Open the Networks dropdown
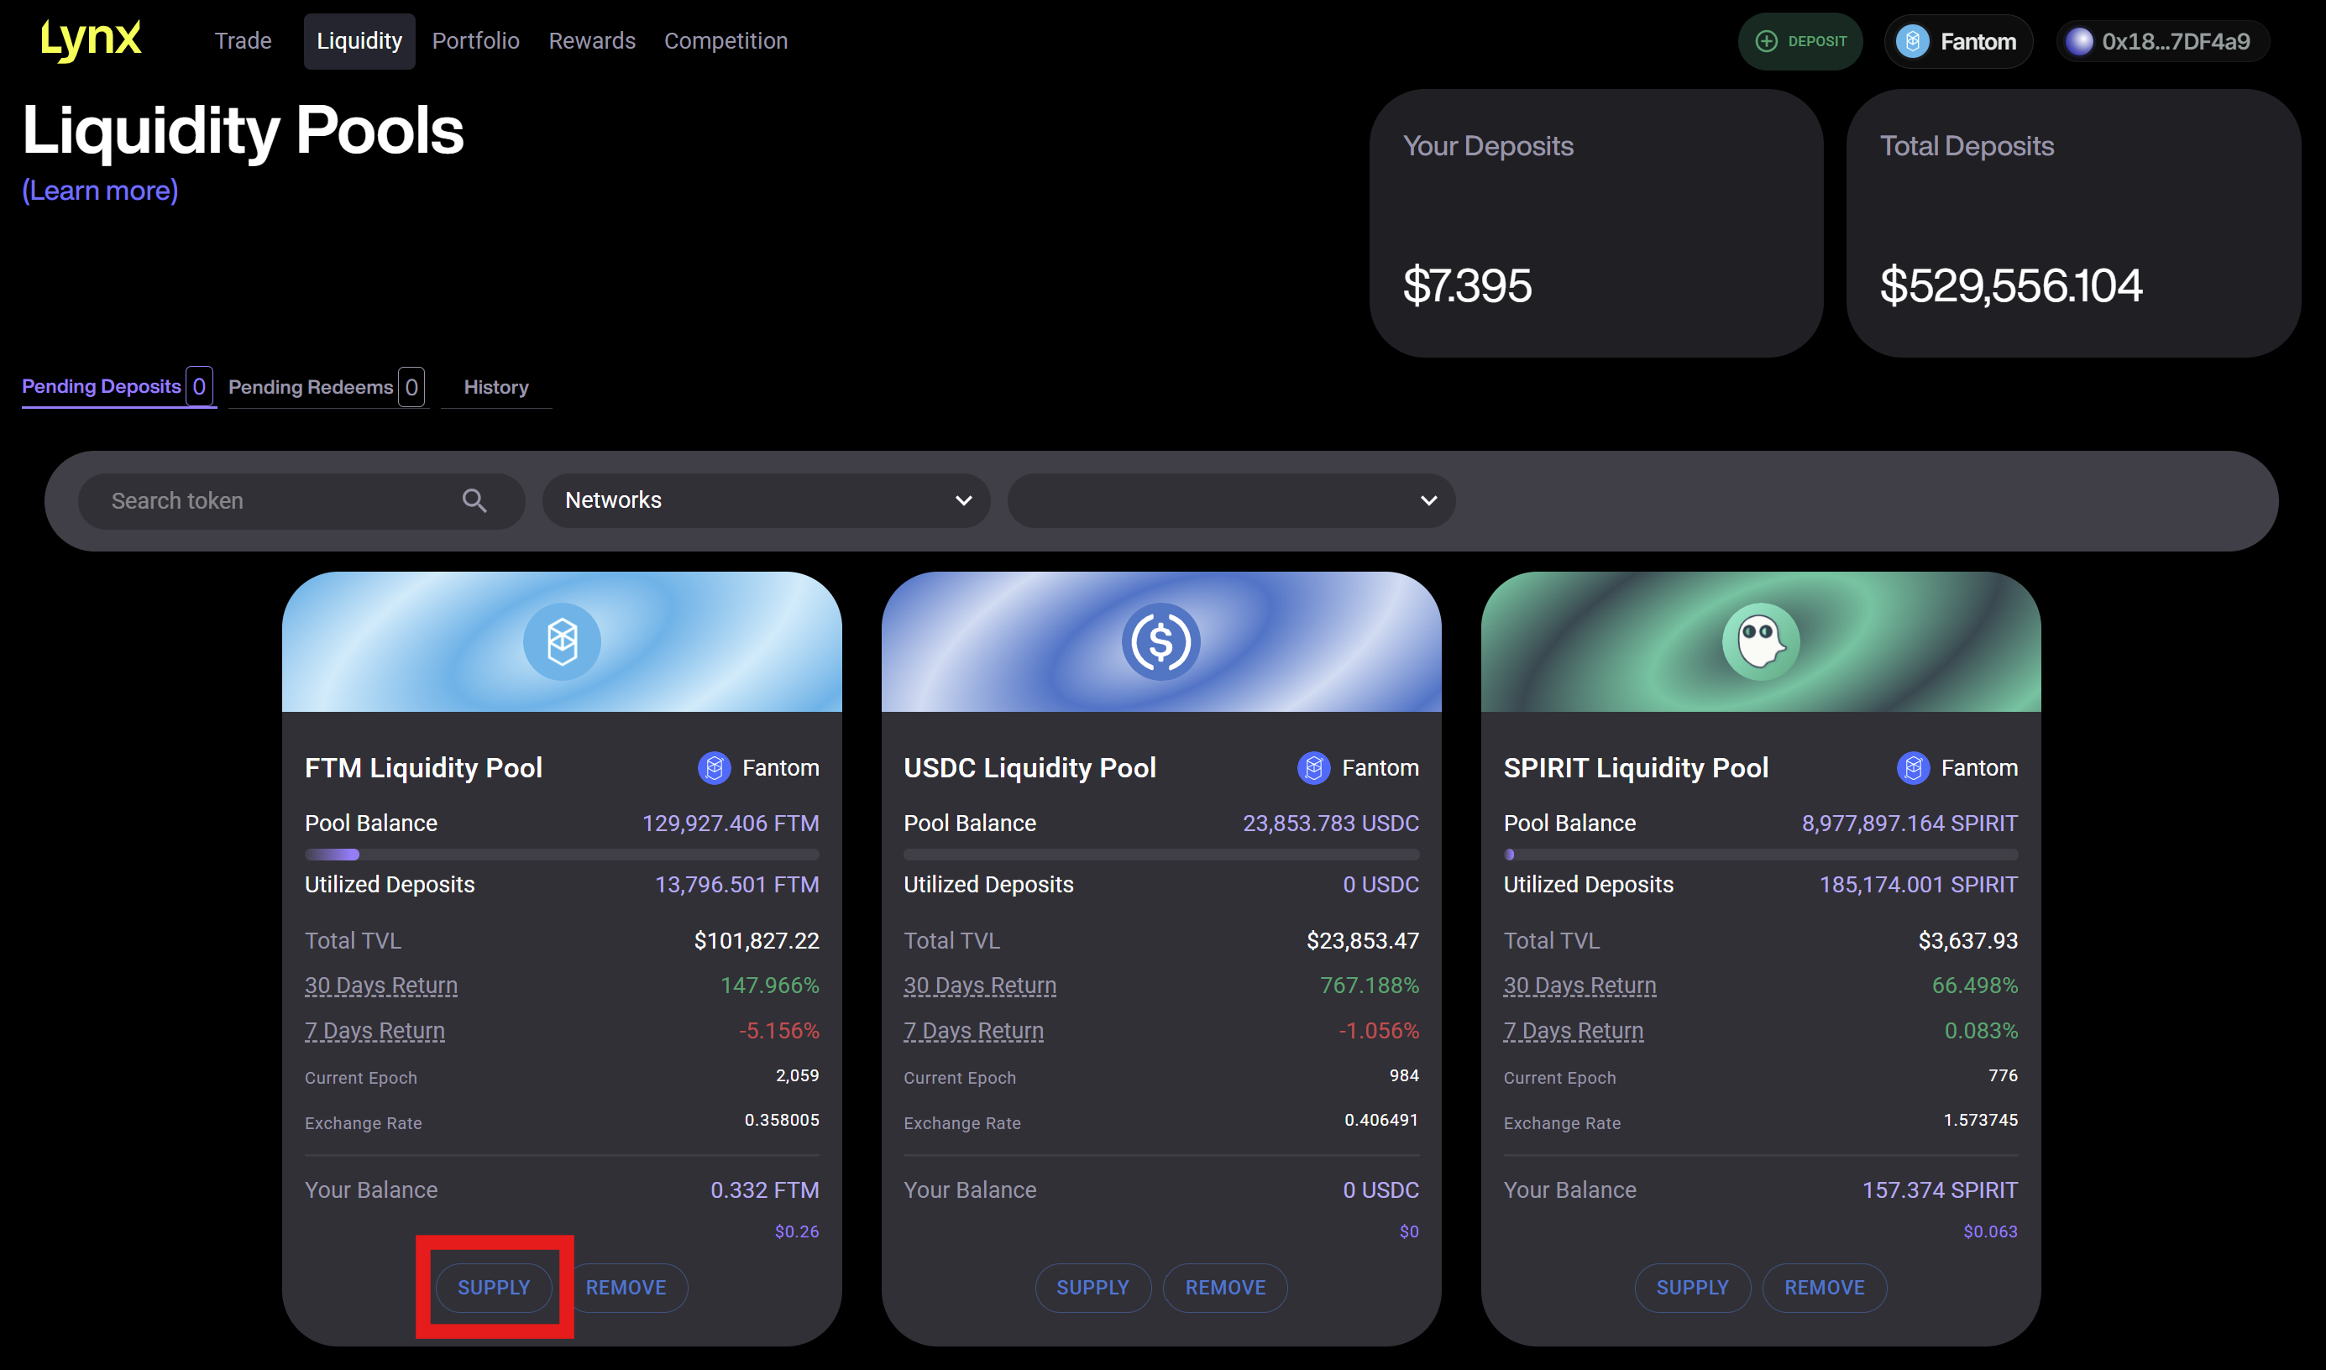 point(766,500)
